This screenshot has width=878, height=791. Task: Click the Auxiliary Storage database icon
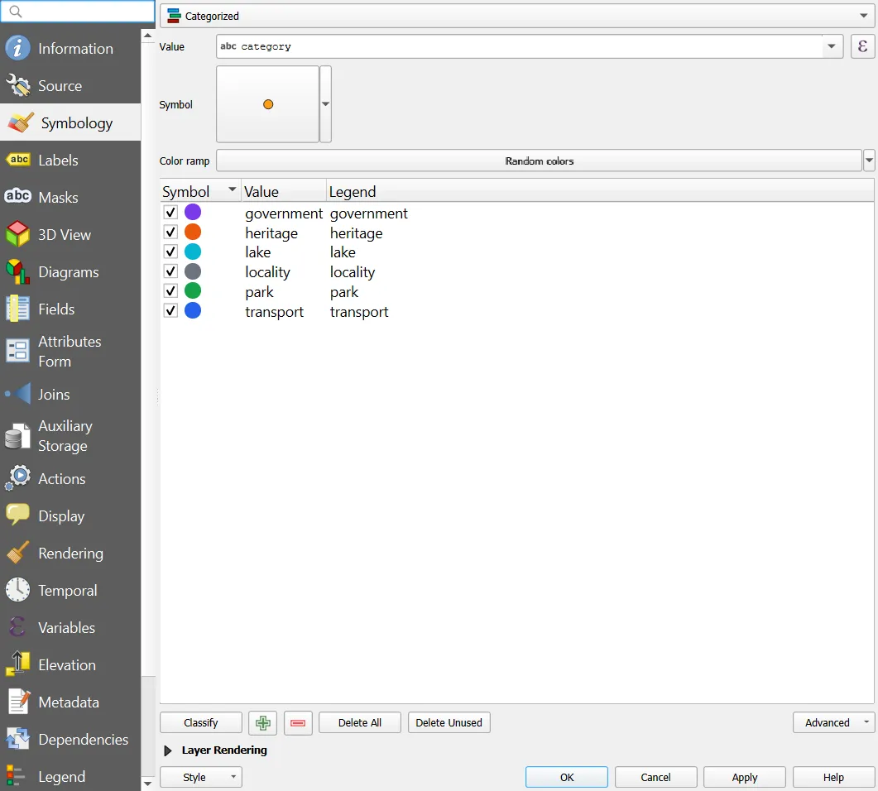point(17,436)
